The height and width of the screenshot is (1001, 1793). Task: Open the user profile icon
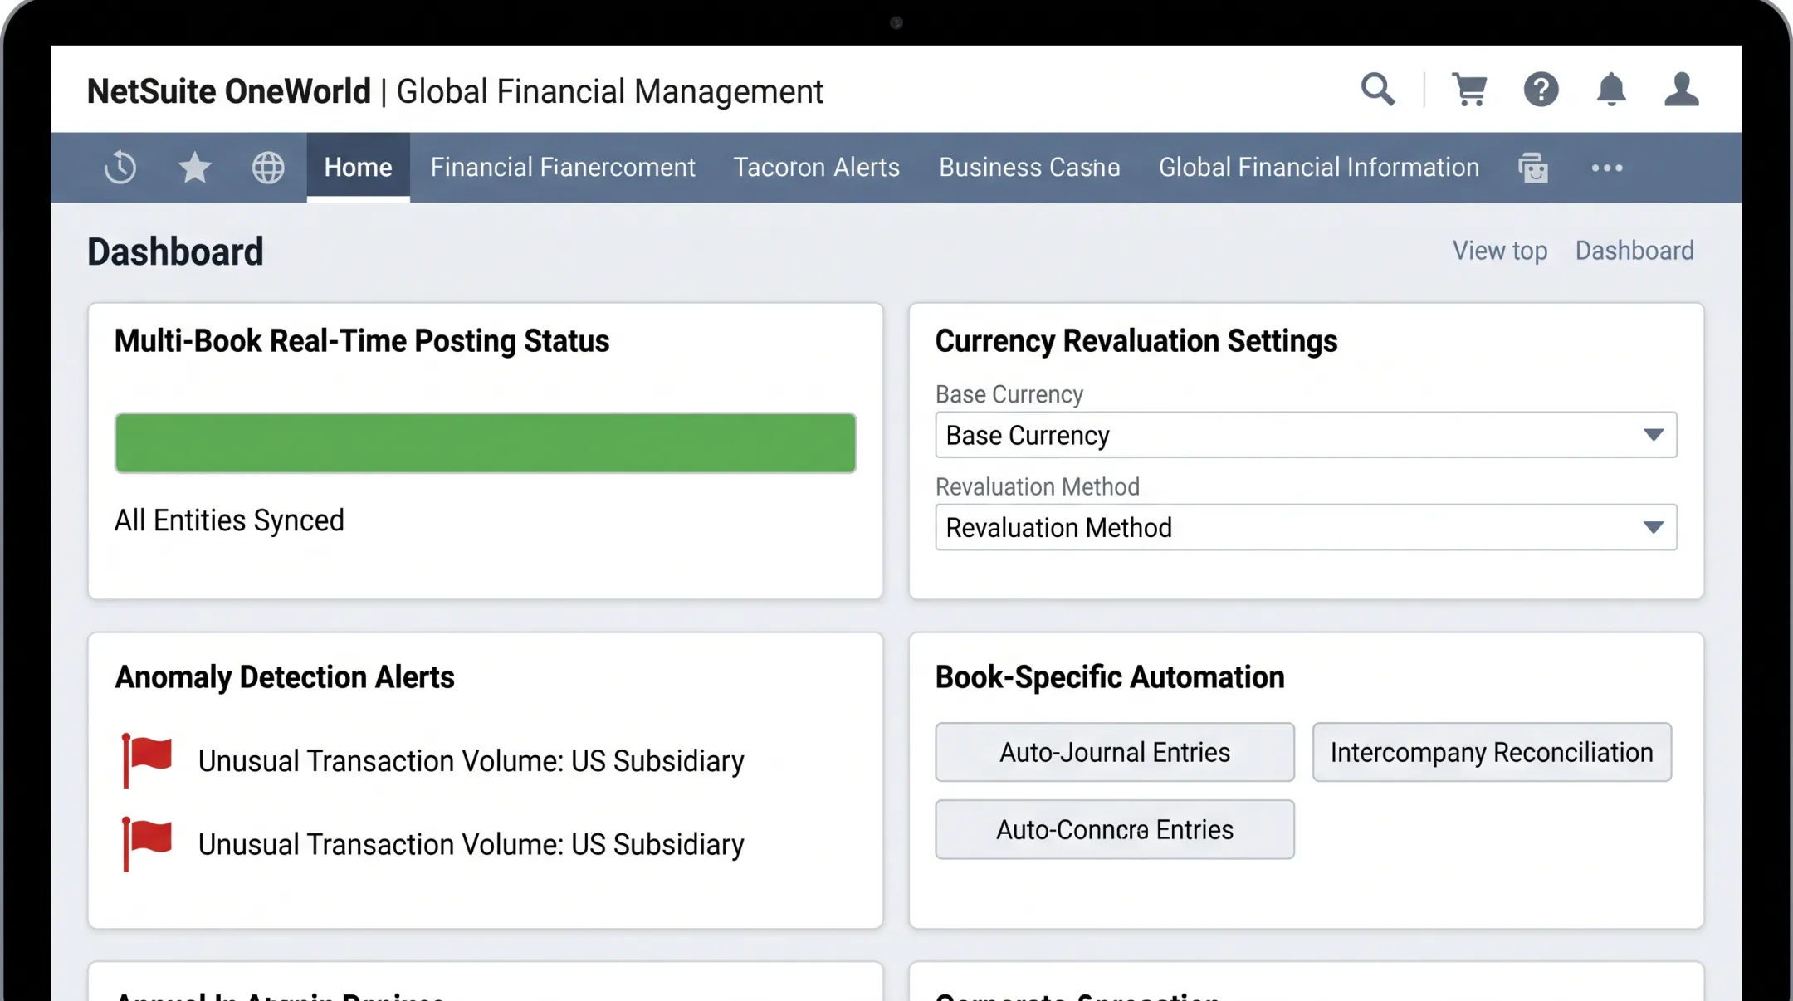click(1682, 90)
